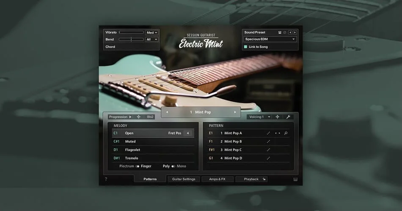Open the Vibrato Med dropdown
The image size is (402, 211).
[x=152, y=33]
